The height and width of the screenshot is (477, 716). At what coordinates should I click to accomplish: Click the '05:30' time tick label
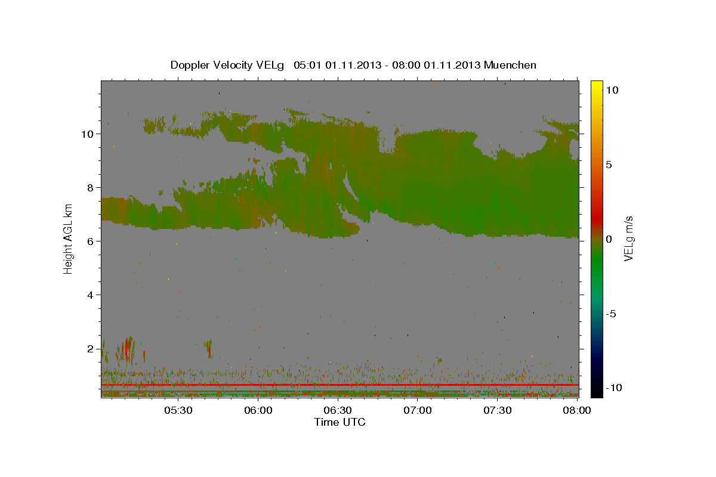pyautogui.click(x=178, y=411)
